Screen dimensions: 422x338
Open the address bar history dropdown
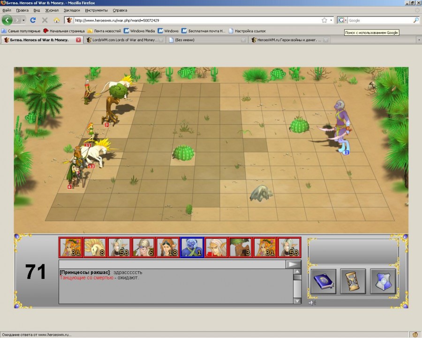pyautogui.click(x=331, y=20)
